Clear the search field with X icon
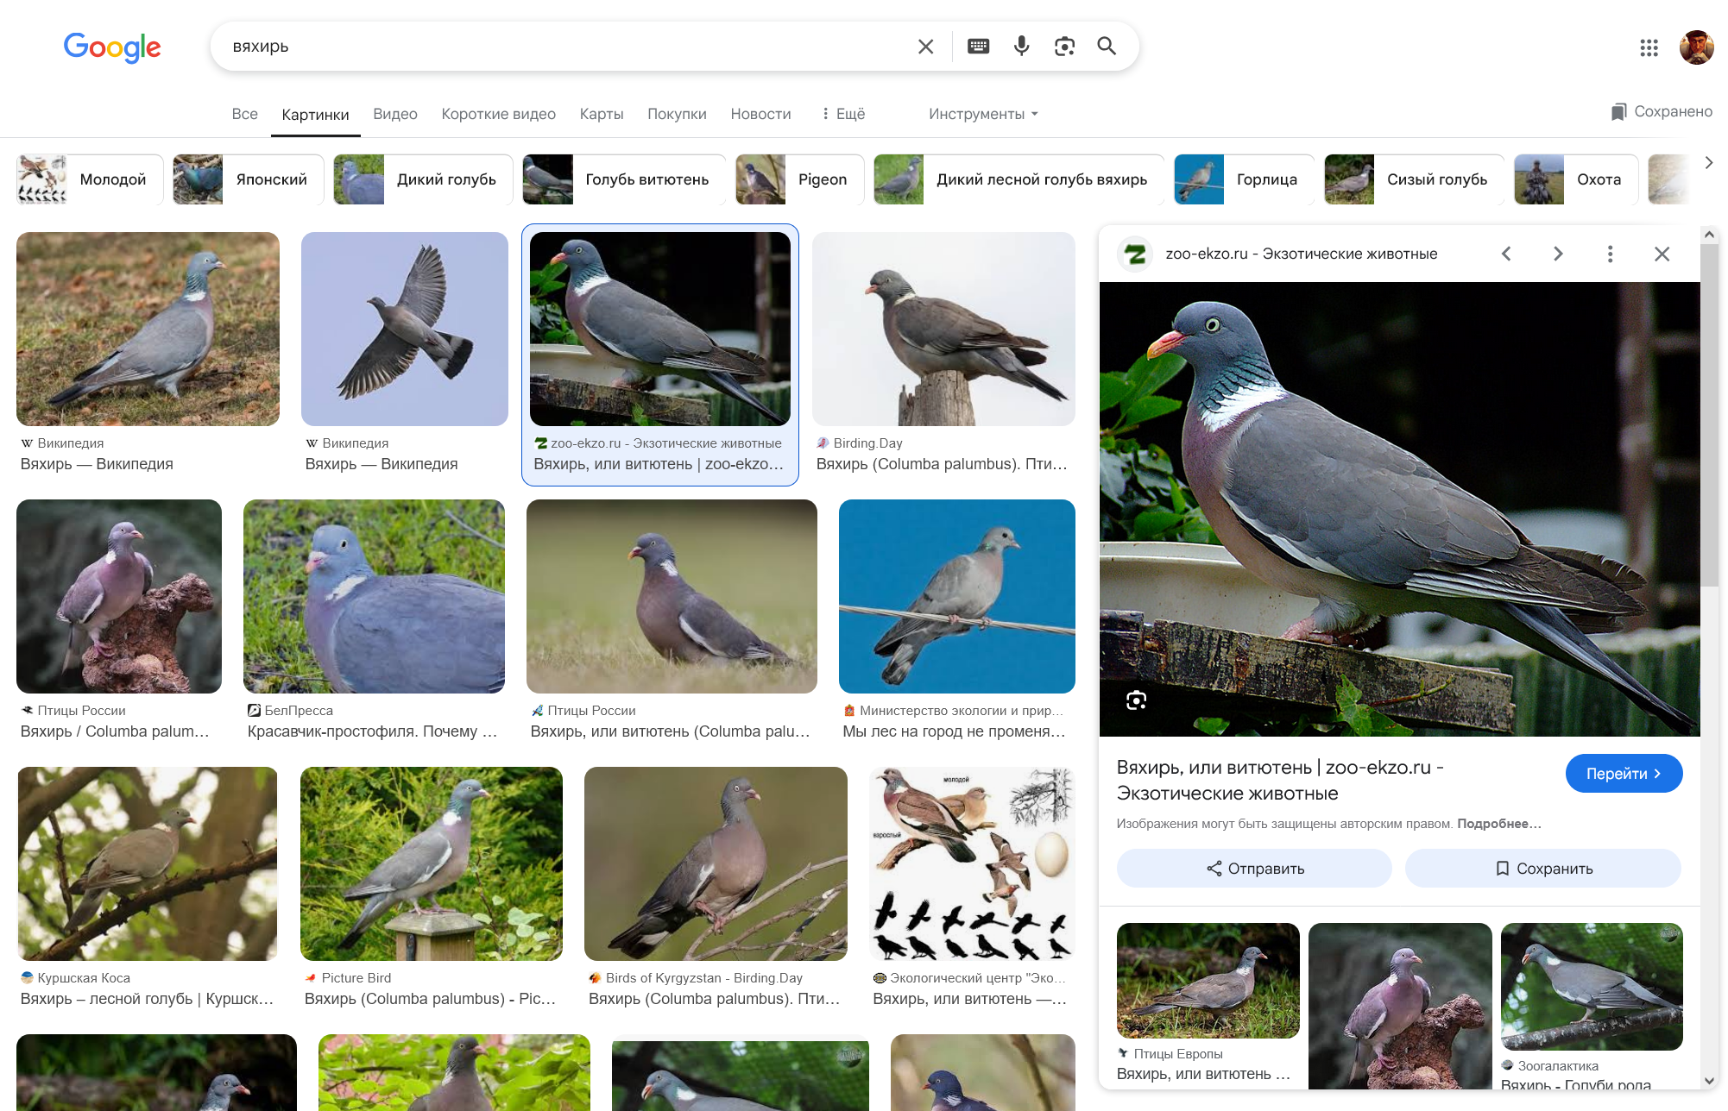This screenshot has width=1728, height=1111. 925,47
